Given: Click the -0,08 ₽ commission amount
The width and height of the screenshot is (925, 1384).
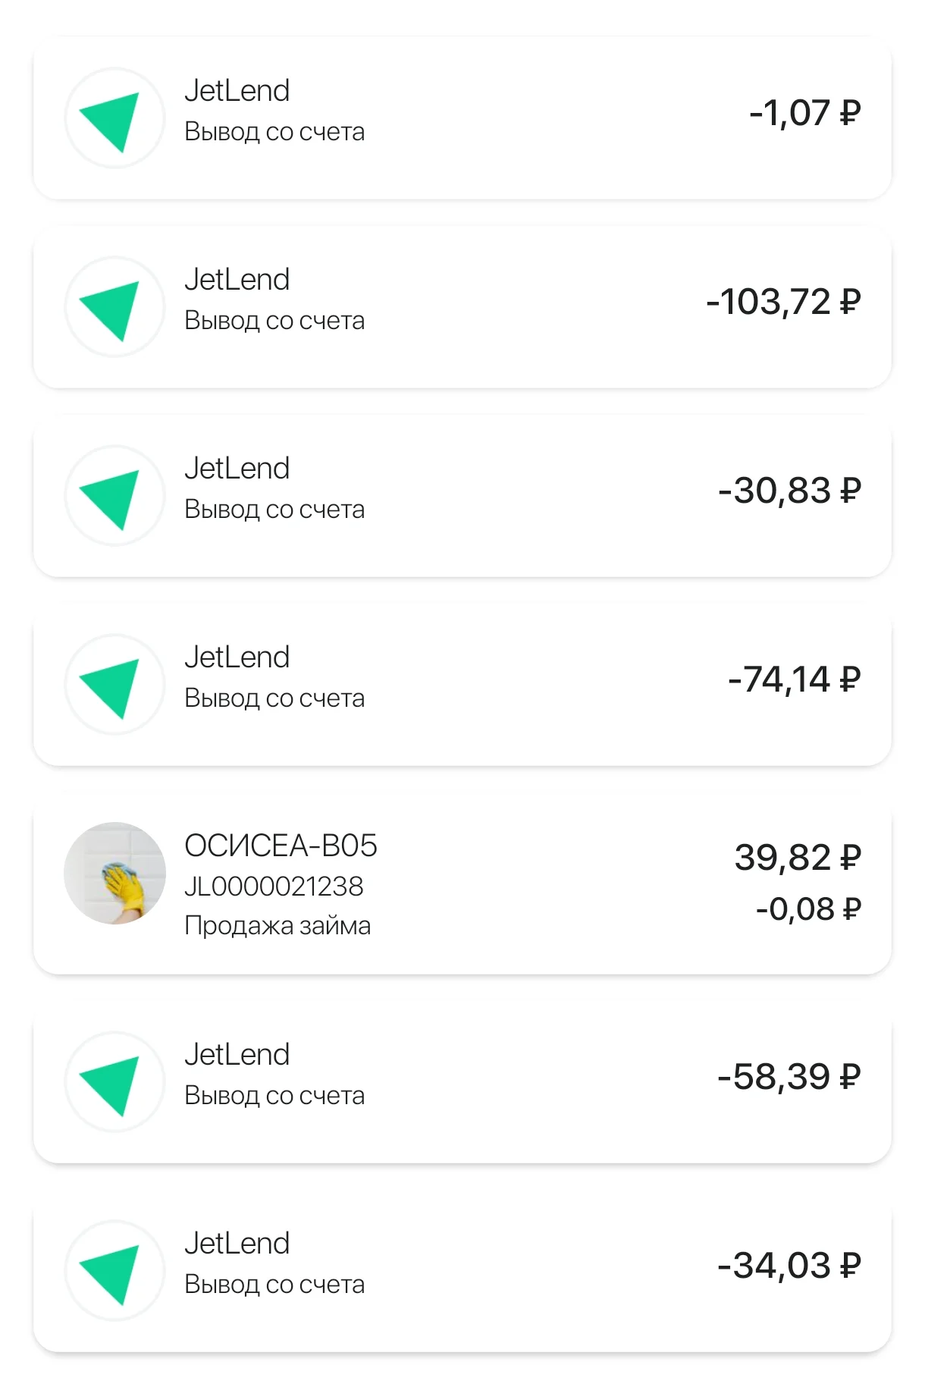Looking at the screenshot, I should [808, 909].
